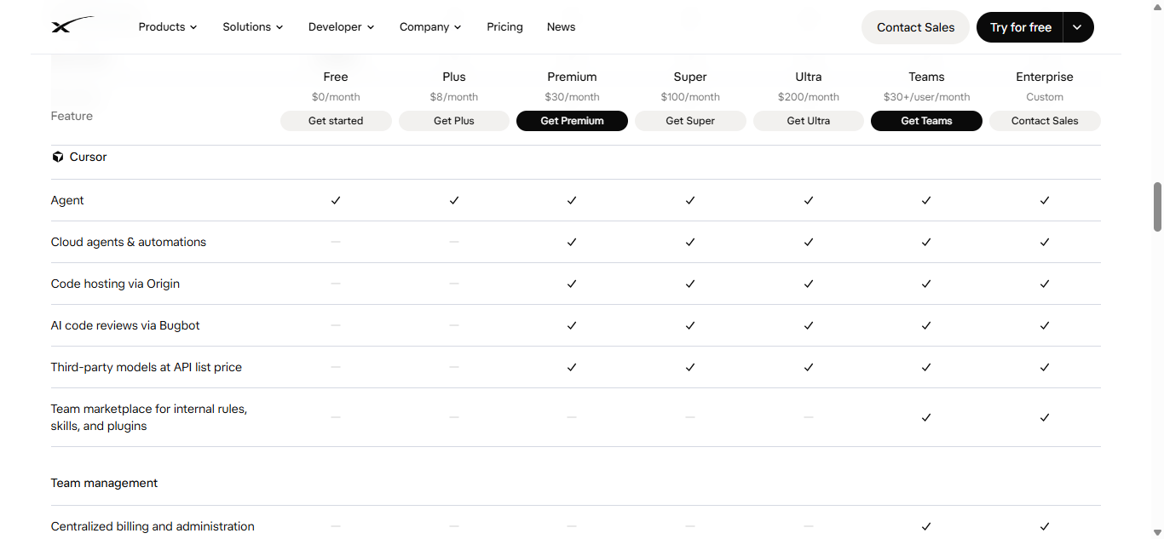
Task: Click the Try for free button
Action: point(1021,27)
